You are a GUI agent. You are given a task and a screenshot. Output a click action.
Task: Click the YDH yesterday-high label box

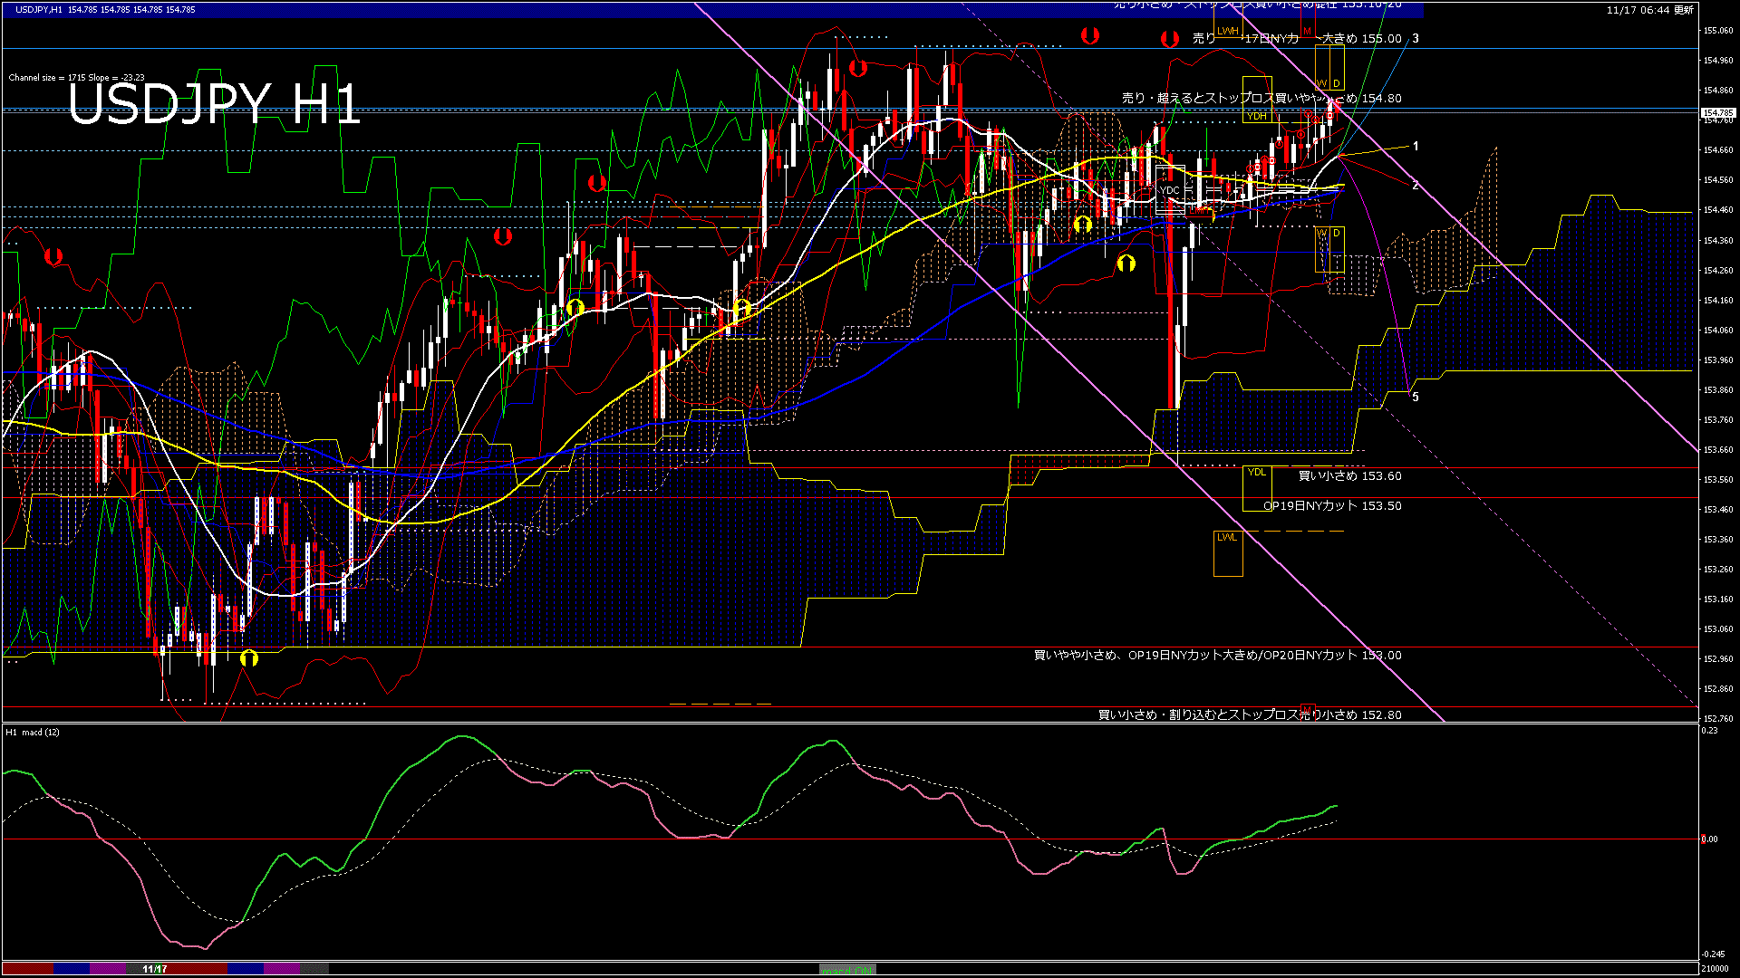(x=1257, y=117)
